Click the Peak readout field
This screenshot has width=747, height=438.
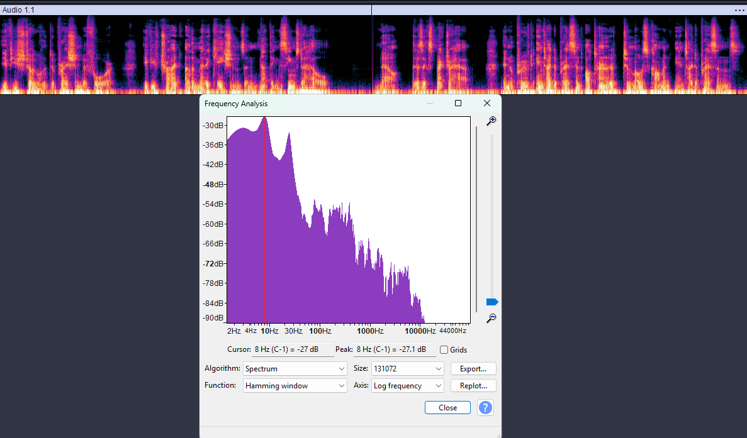click(395, 349)
